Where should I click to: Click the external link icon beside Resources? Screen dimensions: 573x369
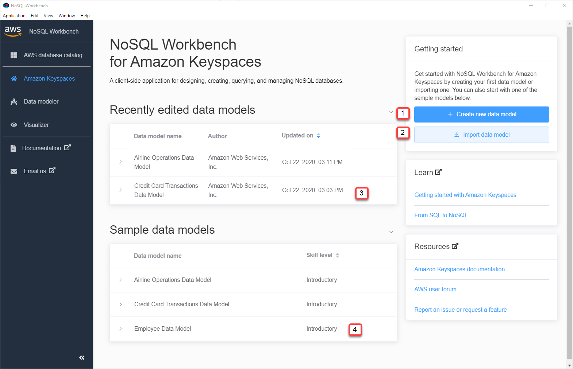pos(455,246)
